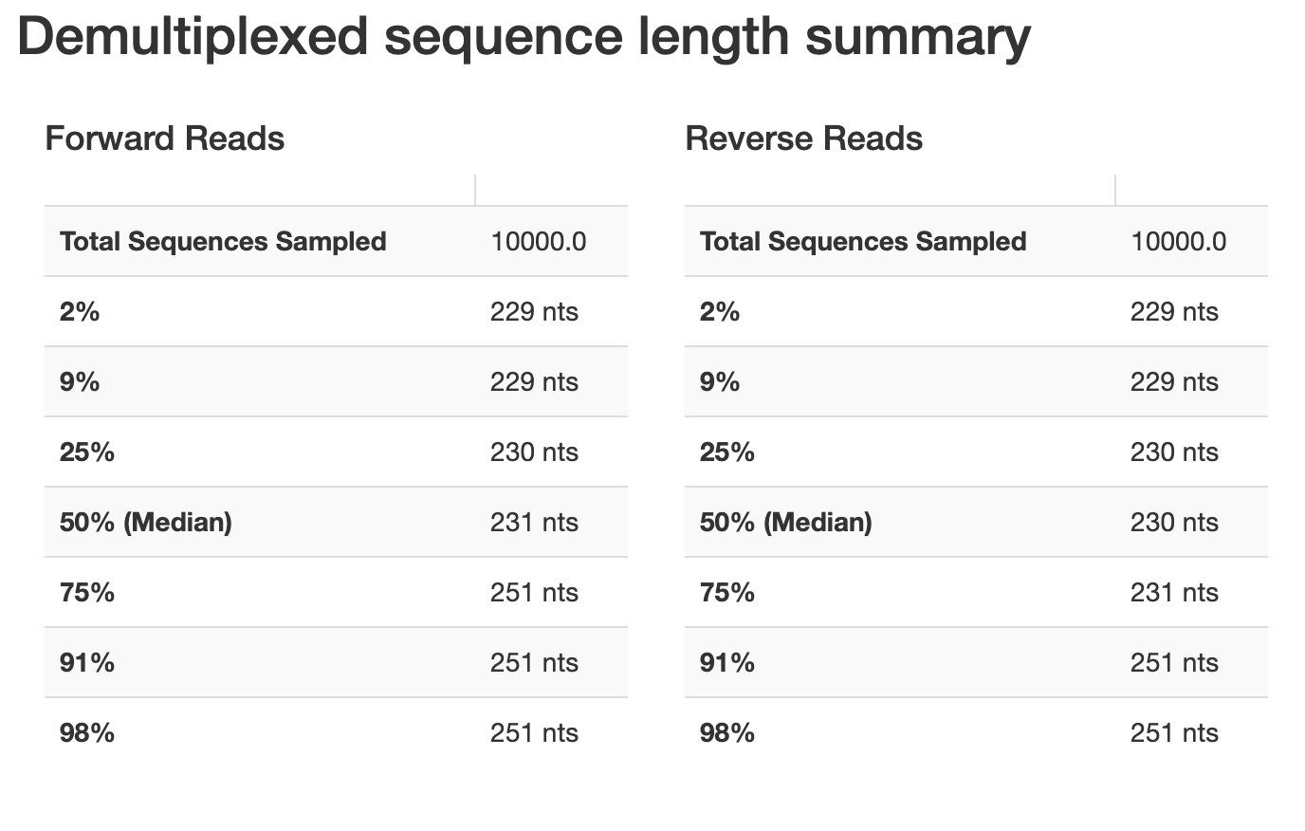
Task: Click the Demultiplexed sequence length summary title
Action: tap(524, 38)
